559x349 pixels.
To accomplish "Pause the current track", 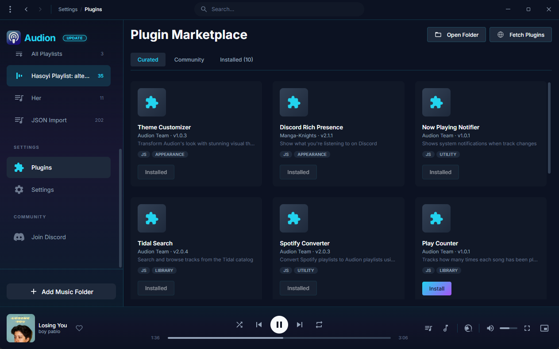I will [279, 325].
